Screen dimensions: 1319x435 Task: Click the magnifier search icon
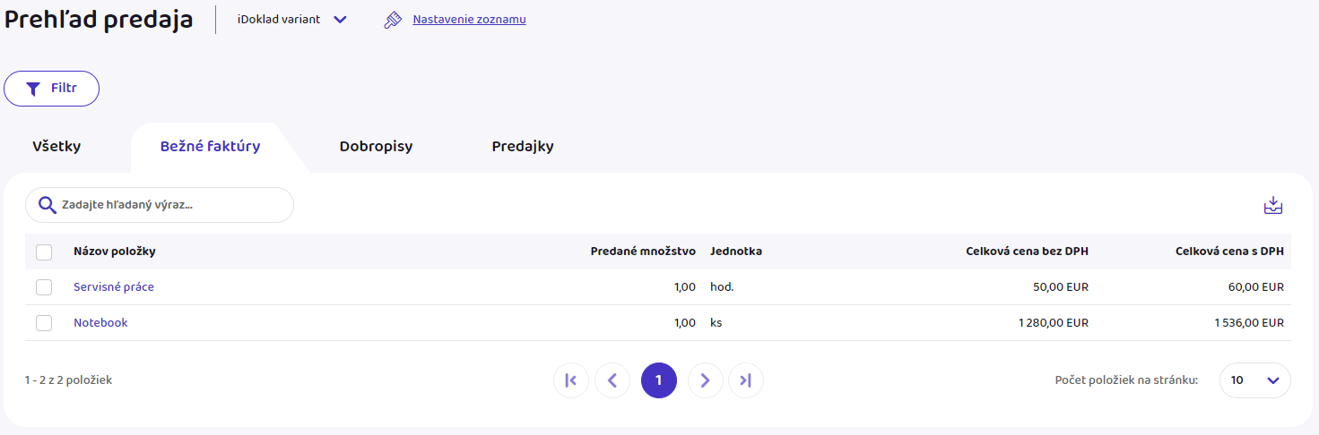pyautogui.click(x=48, y=205)
